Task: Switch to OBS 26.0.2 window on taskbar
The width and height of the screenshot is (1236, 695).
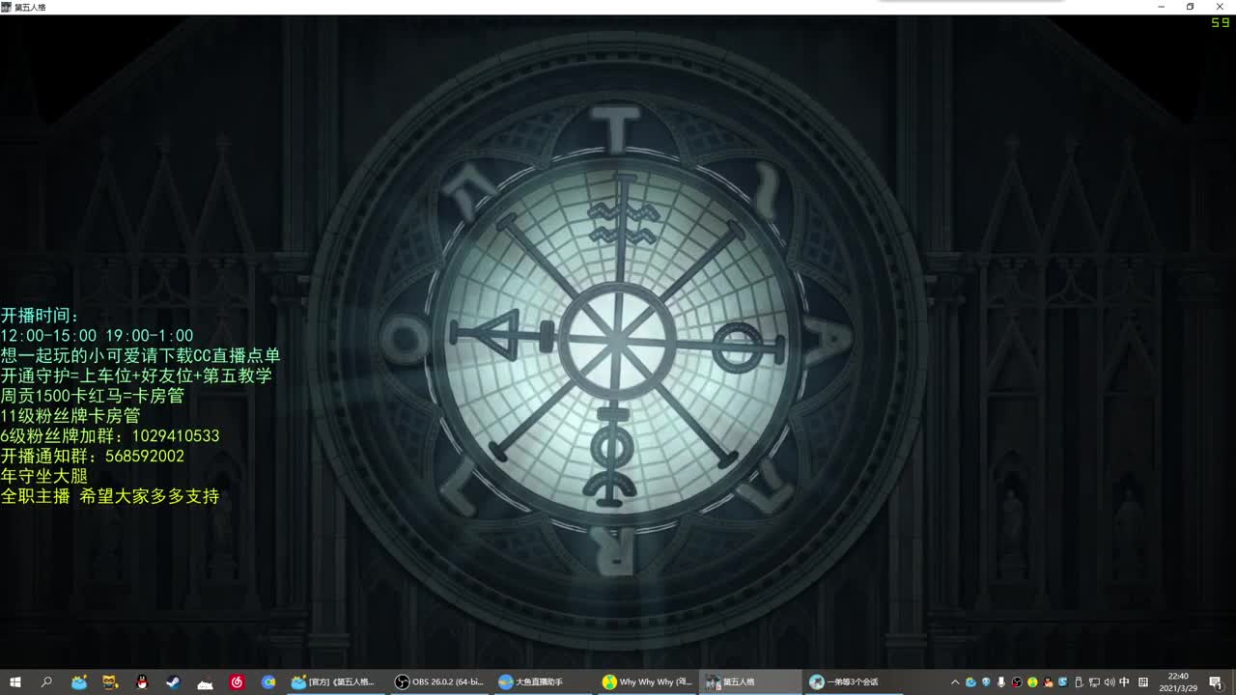Action: 439,682
